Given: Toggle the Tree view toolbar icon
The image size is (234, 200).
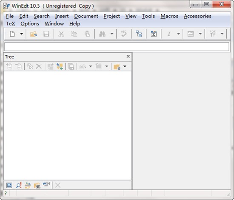Looking at the screenshot, I should (139, 34).
